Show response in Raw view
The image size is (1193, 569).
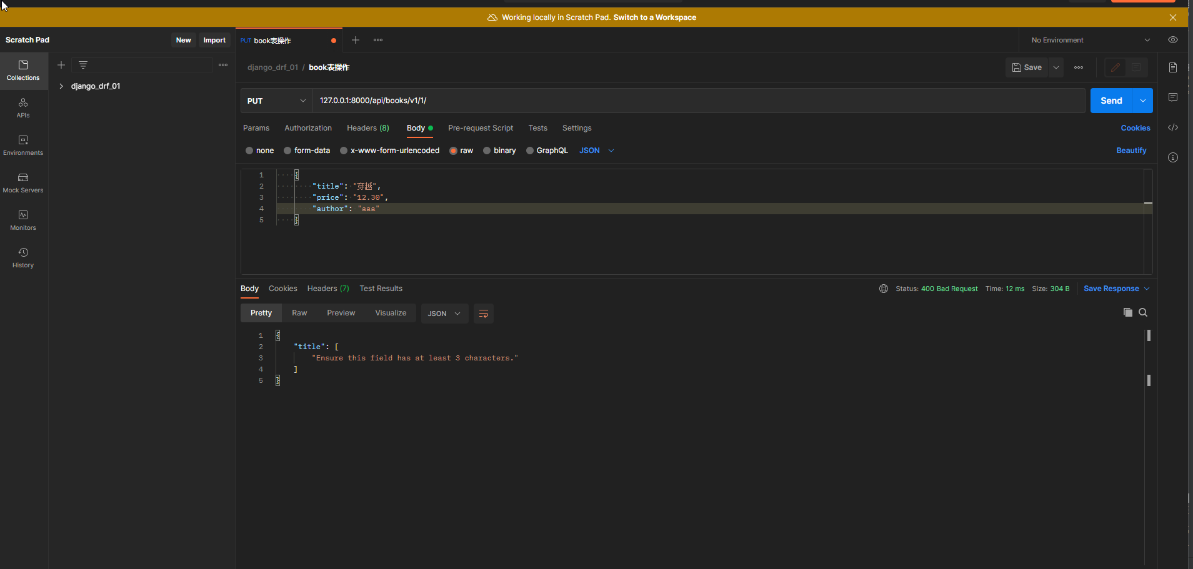(299, 313)
